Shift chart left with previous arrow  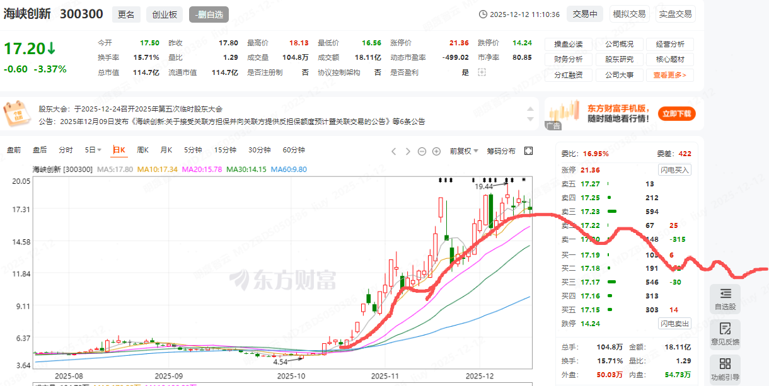(x=394, y=151)
